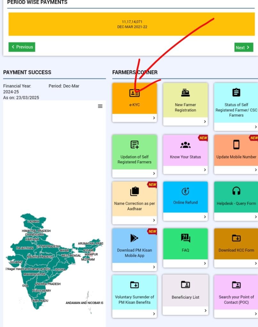
Task: Click the Helpdesk headphones icon
Action: tap(236, 191)
